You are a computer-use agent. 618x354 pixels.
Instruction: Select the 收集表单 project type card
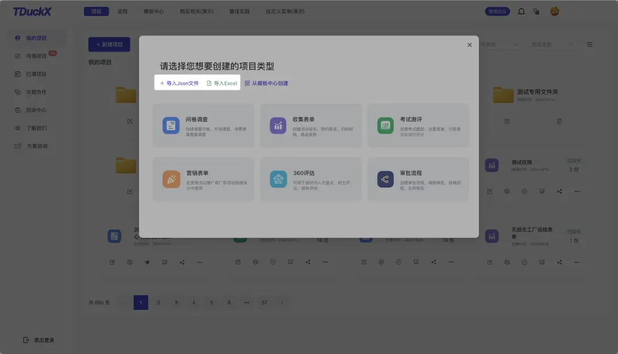pyautogui.click(x=311, y=126)
